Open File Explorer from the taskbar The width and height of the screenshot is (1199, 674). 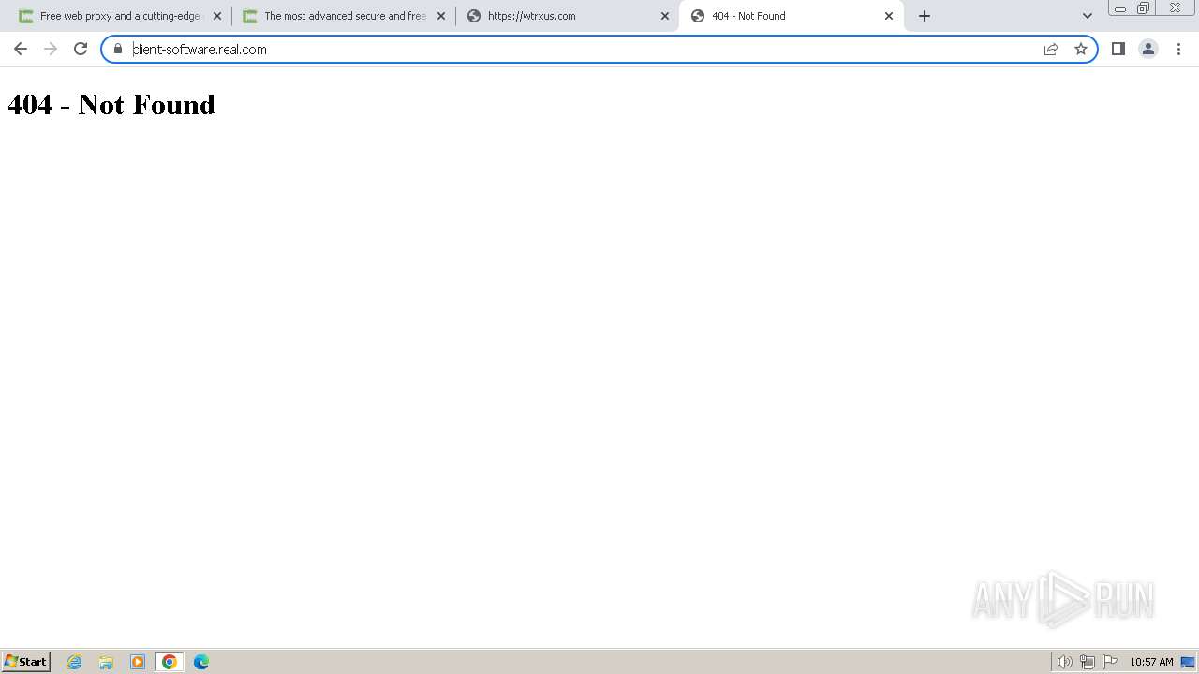pyautogui.click(x=106, y=662)
